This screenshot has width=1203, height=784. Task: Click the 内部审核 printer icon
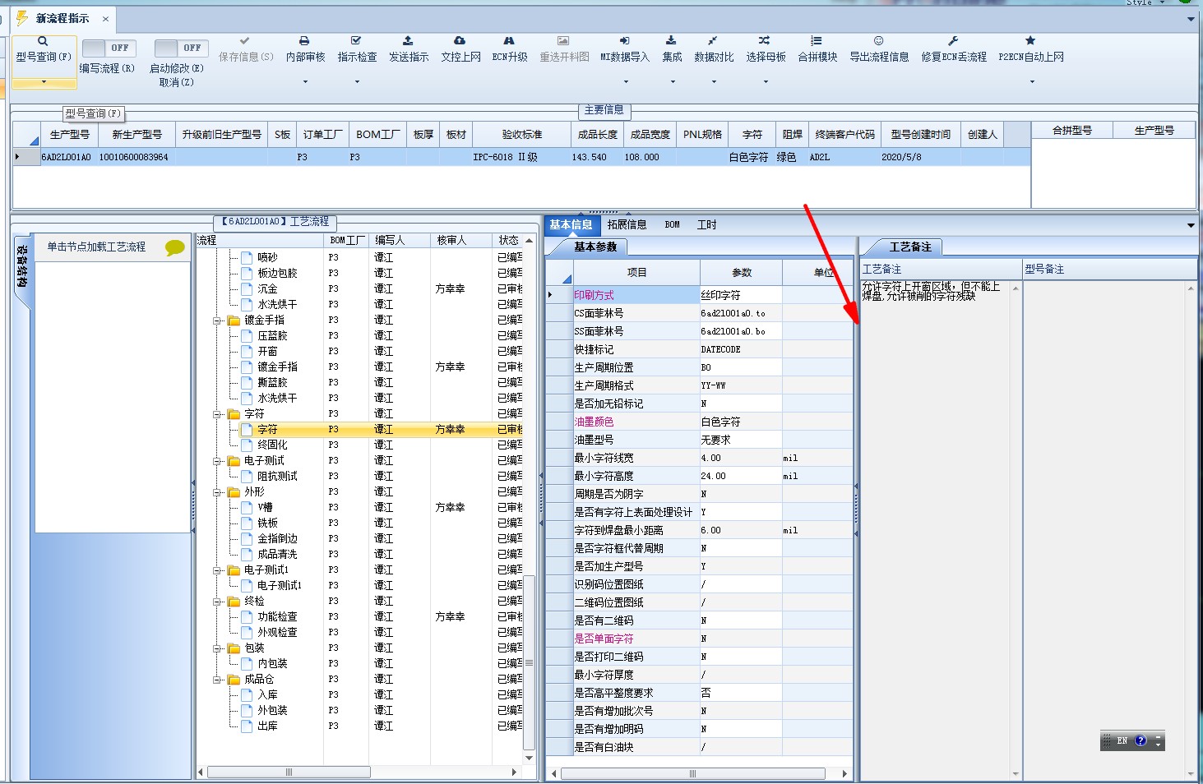[304, 40]
